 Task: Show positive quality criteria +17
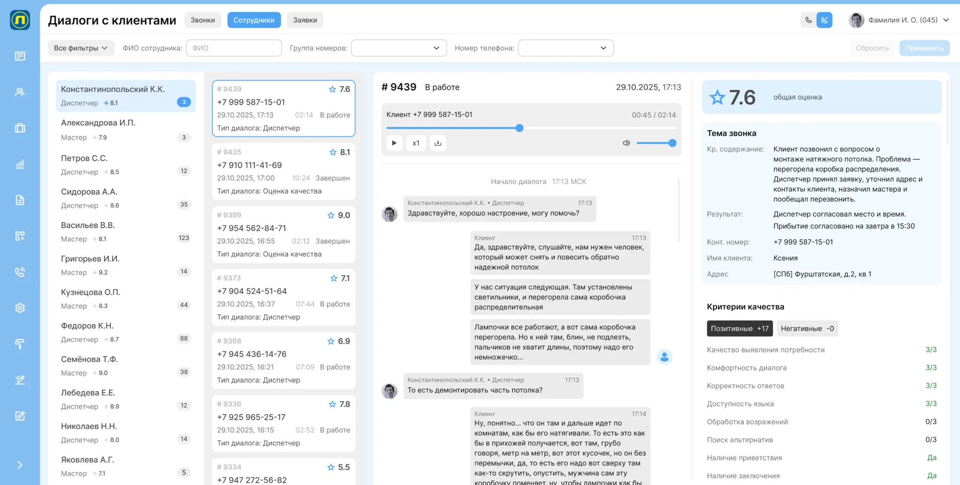click(739, 328)
